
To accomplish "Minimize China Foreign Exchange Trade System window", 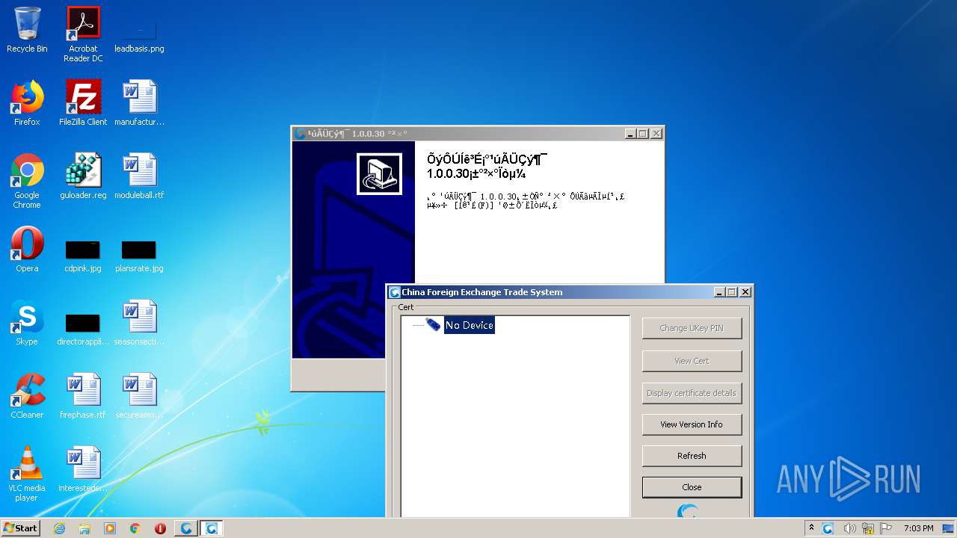I will (x=719, y=292).
